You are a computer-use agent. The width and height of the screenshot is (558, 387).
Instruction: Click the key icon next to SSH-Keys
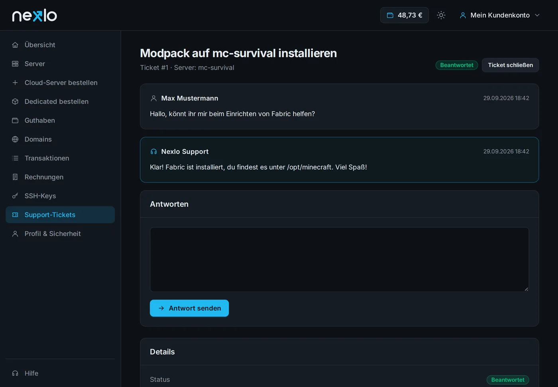(x=15, y=196)
